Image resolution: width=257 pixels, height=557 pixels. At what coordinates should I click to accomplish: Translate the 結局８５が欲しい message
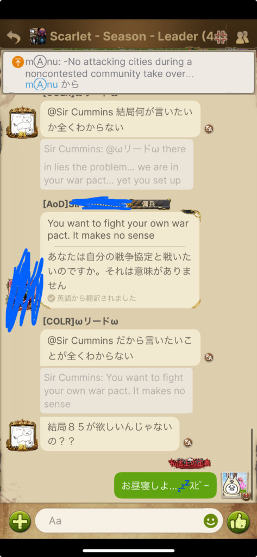[x=188, y=443]
